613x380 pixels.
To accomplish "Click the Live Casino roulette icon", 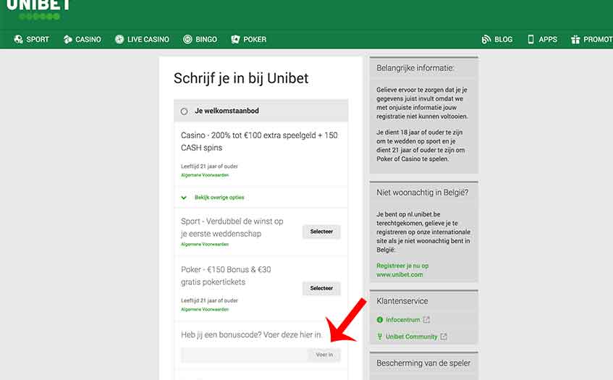I will [x=119, y=39].
